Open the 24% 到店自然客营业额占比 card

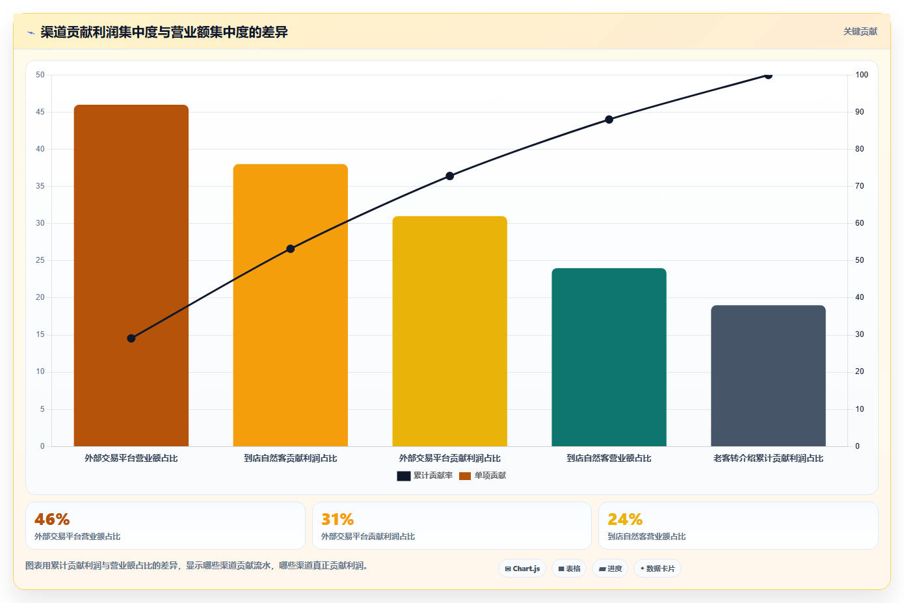[x=738, y=526]
